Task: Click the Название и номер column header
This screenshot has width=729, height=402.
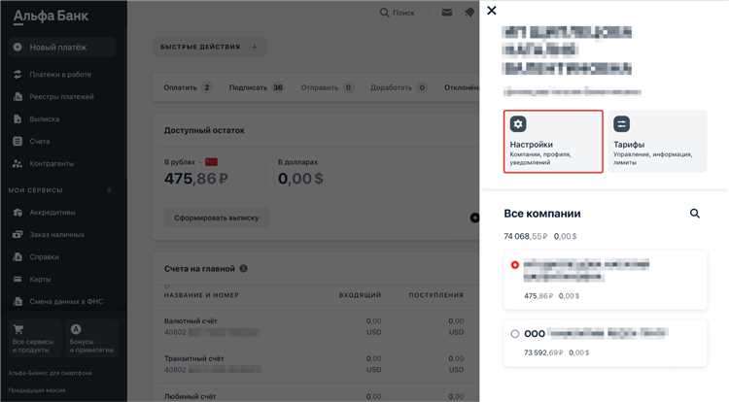Action: point(201,295)
